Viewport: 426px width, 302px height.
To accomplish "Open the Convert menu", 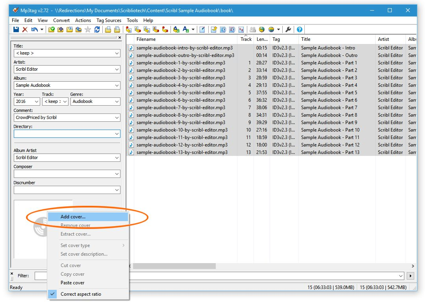I will 61,20.
